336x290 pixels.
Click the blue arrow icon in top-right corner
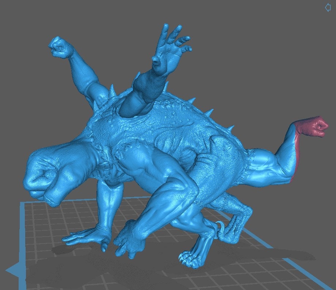328,7
